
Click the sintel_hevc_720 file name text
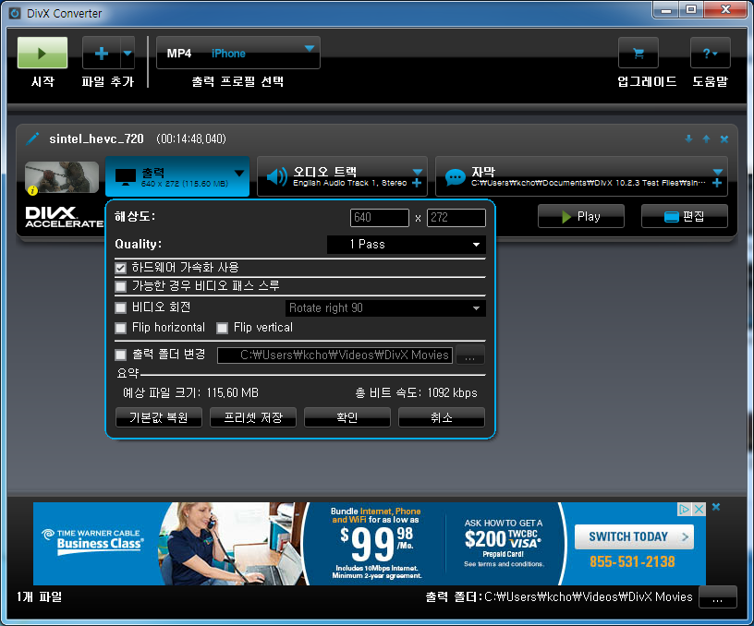96,138
